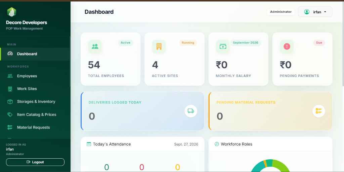Click the Decore Developers logo icon

(x=12, y=12)
